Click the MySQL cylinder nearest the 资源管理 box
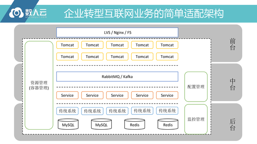257x144 pixels. (x=68, y=124)
